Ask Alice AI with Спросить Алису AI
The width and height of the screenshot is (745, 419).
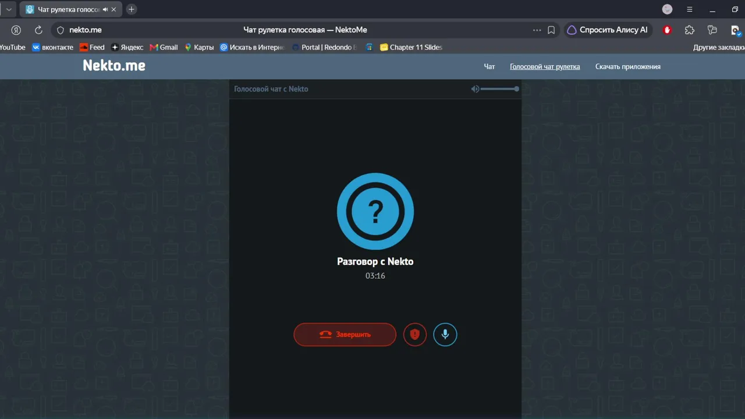pos(608,30)
